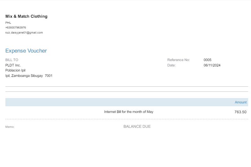The width and height of the screenshot is (251, 167).
Task: Click the Date: label
Action: pyautogui.click(x=171, y=65)
